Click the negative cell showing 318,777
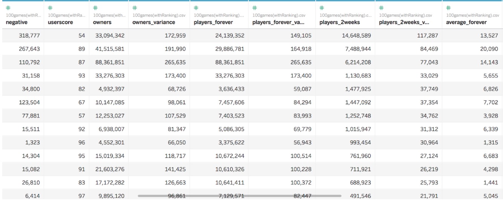The width and height of the screenshot is (503, 200). [30, 36]
